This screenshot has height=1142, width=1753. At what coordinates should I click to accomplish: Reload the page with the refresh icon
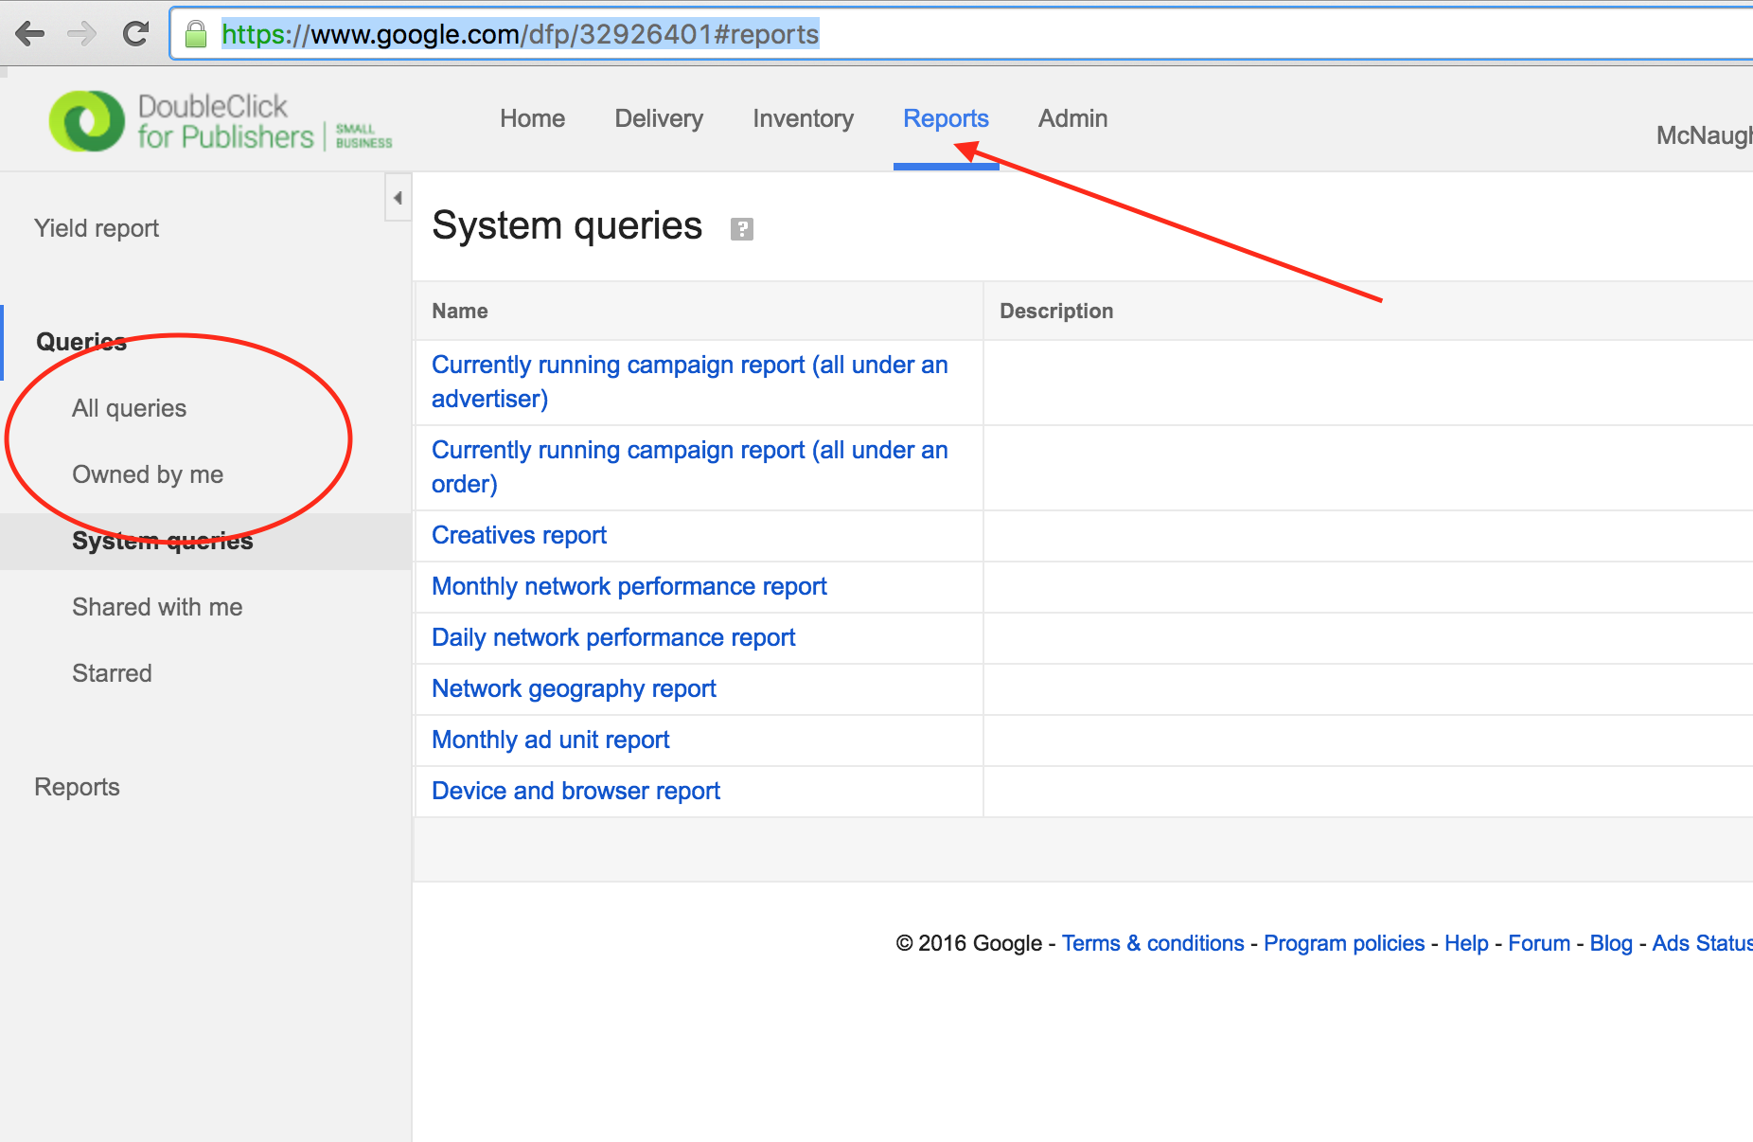coord(136,34)
